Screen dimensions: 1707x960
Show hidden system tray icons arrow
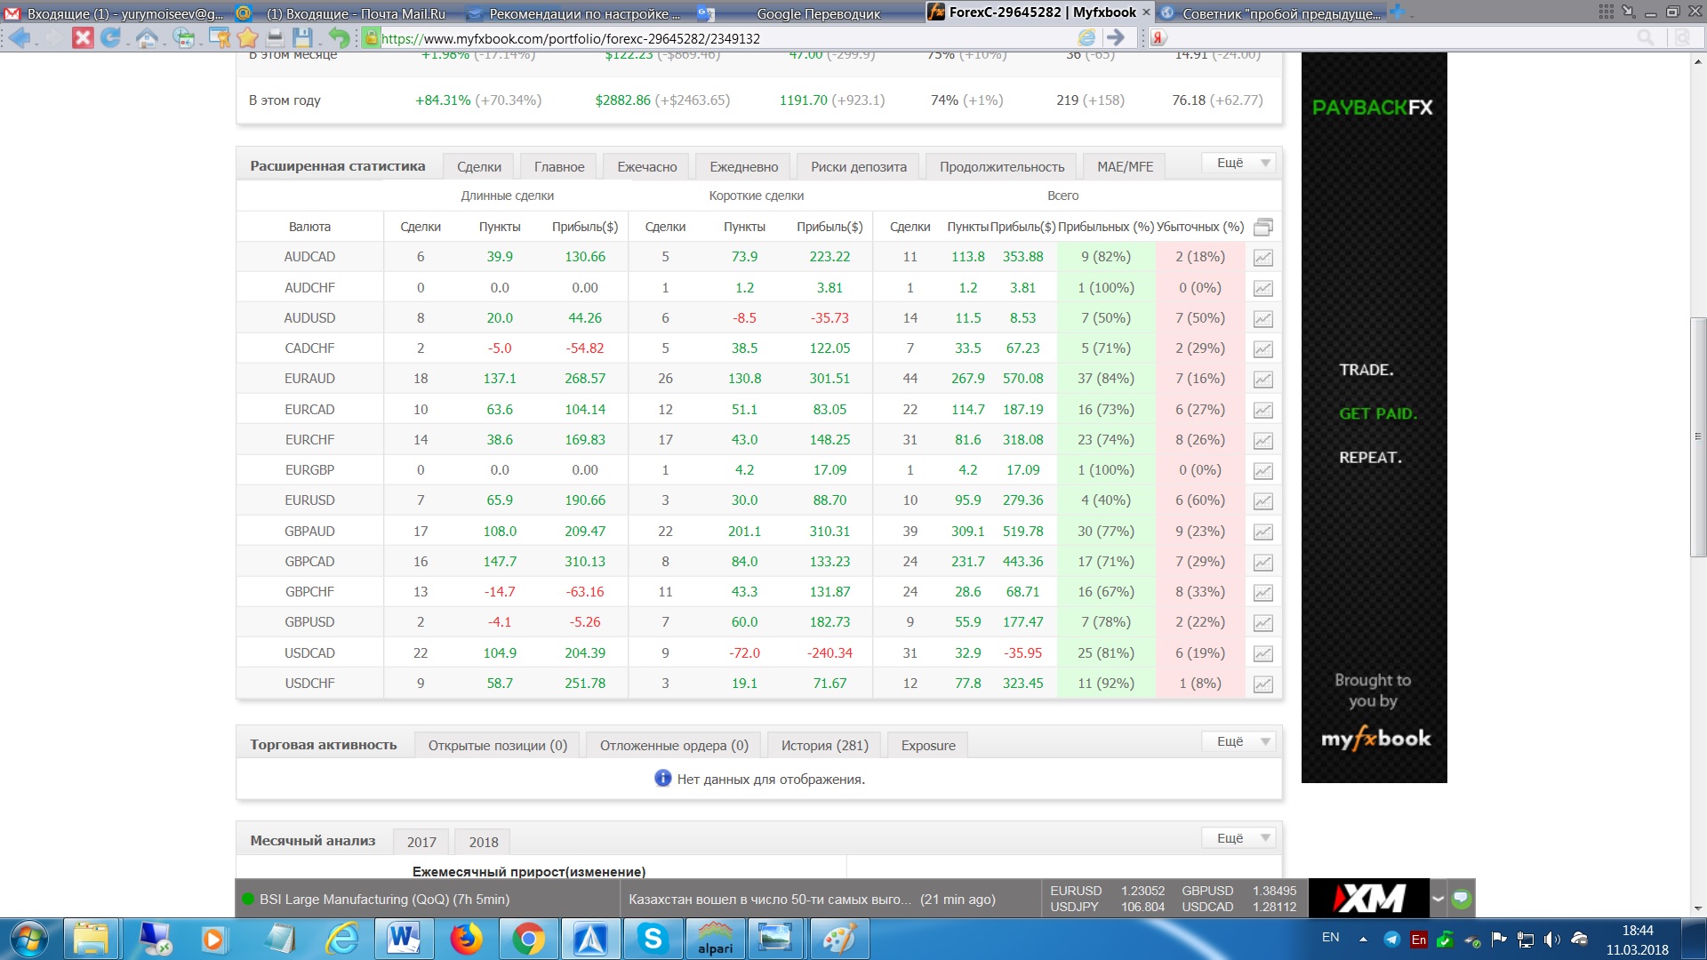(1362, 939)
